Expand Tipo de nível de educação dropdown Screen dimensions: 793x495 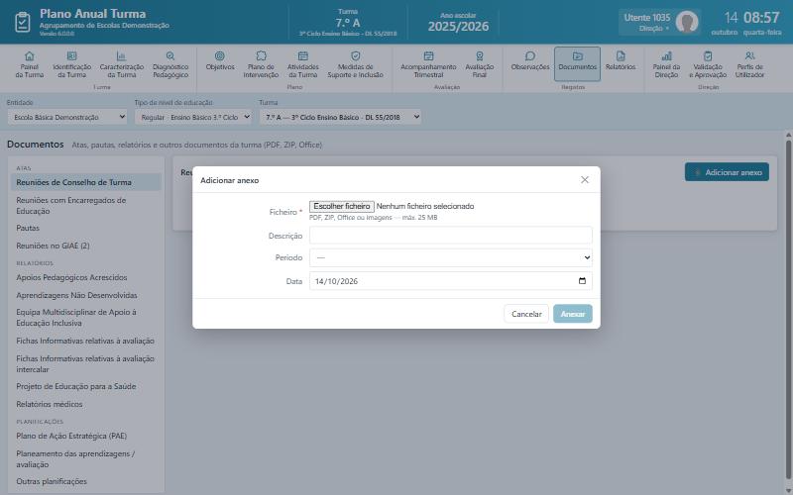(193, 117)
